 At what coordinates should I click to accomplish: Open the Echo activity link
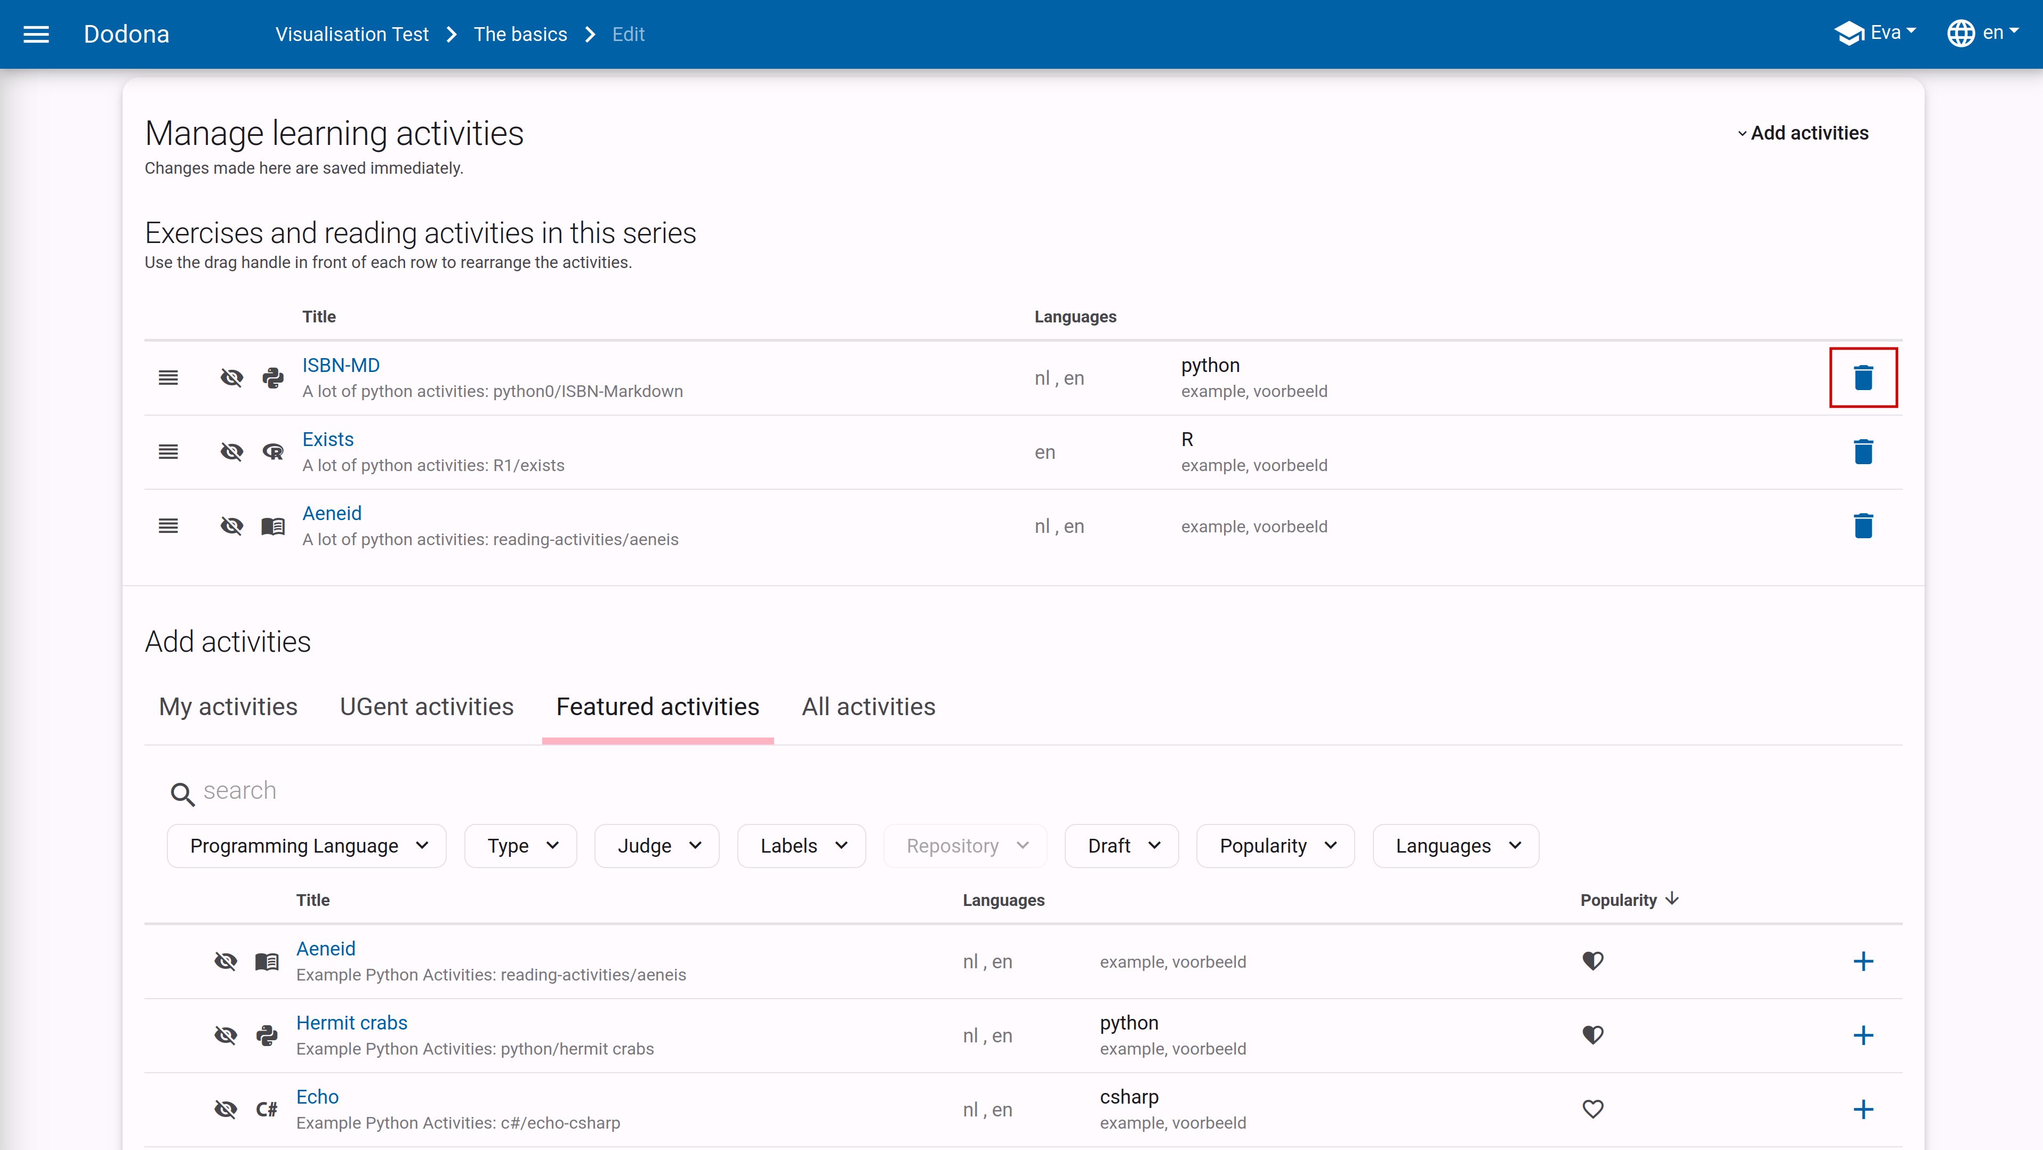pyautogui.click(x=317, y=1096)
